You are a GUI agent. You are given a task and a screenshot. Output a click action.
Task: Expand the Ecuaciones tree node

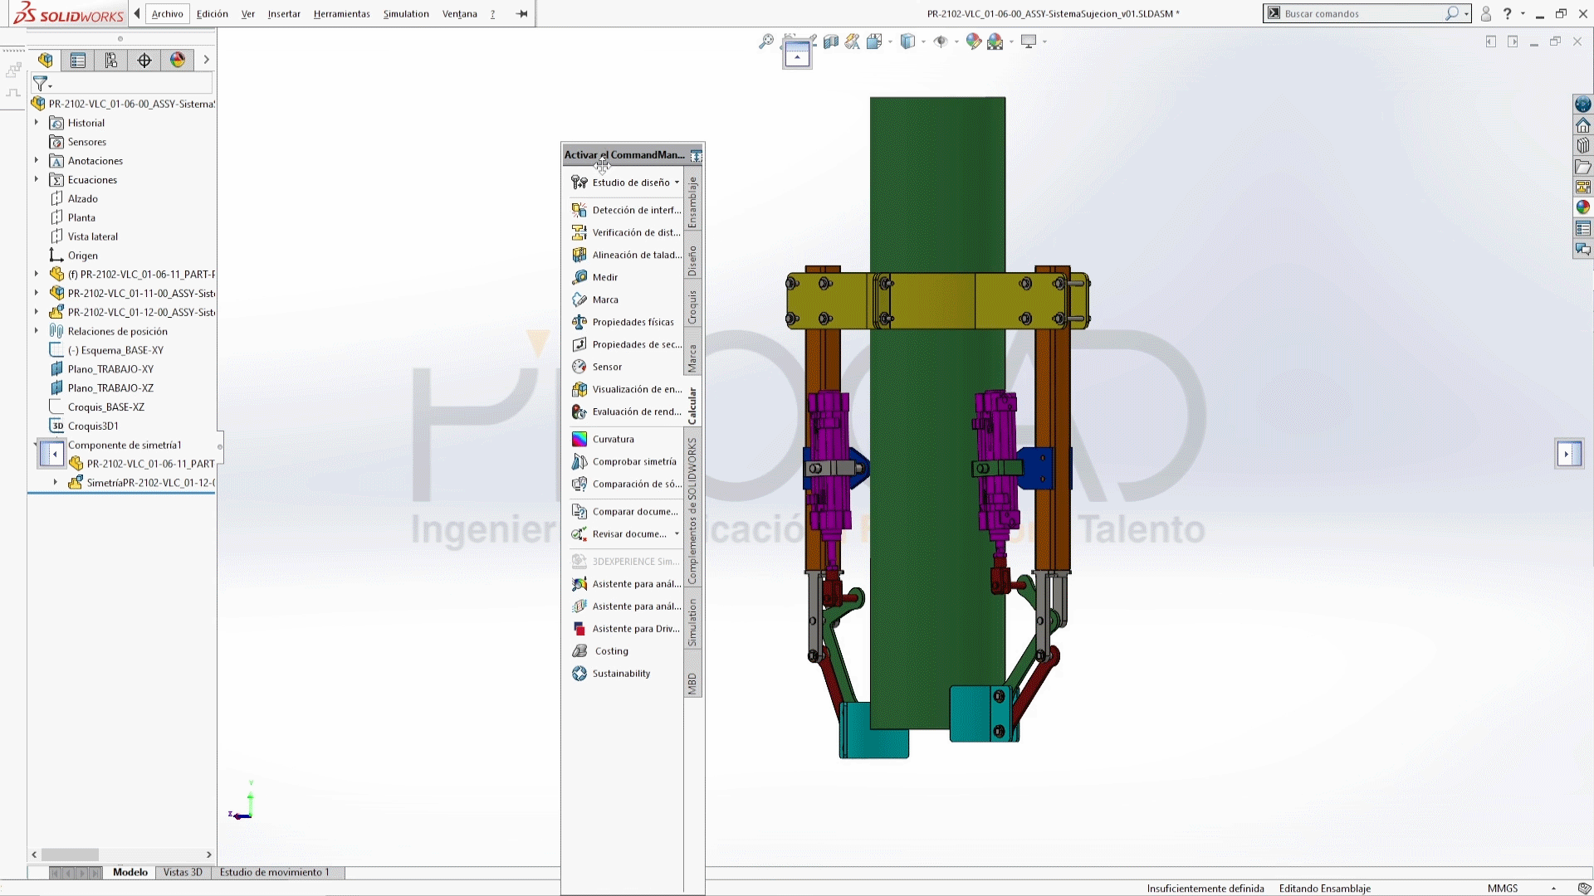pos(36,180)
